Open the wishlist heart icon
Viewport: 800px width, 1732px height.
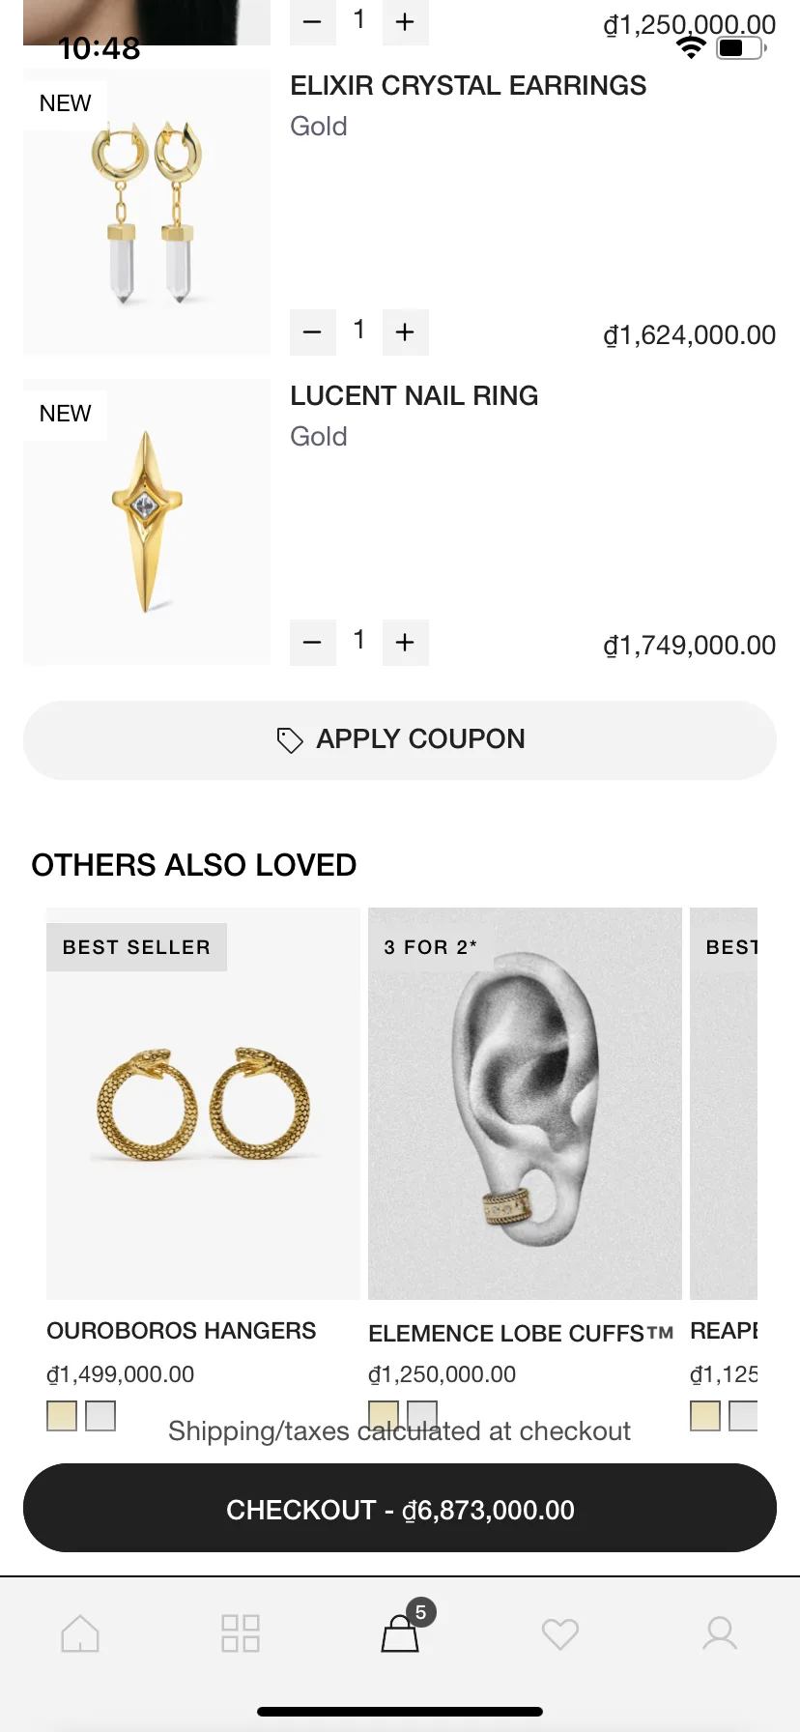pyautogui.click(x=560, y=1633)
